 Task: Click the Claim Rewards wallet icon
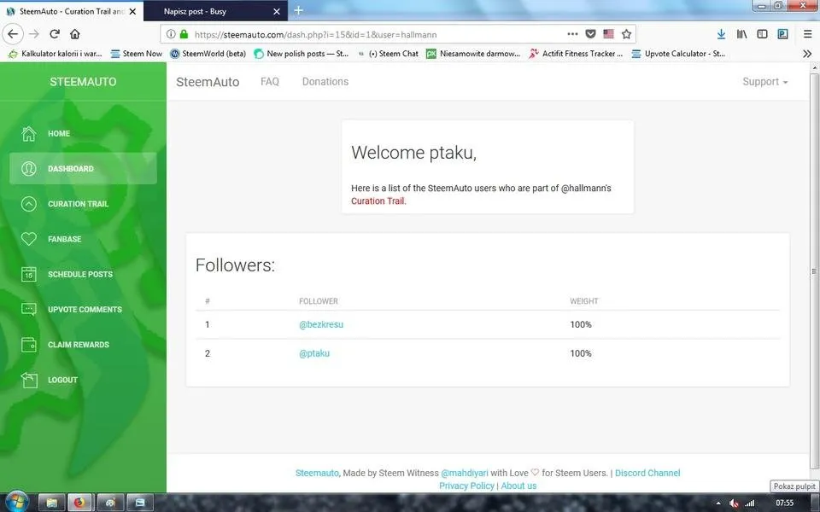coord(29,345)
